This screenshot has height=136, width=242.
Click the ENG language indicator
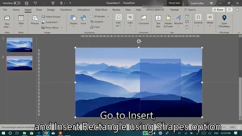coord(216,133)
